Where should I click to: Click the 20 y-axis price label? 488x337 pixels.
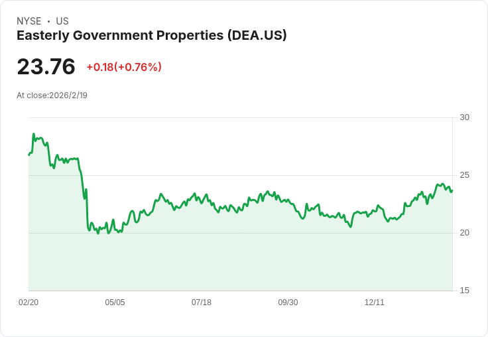click(x=464, y=233)
